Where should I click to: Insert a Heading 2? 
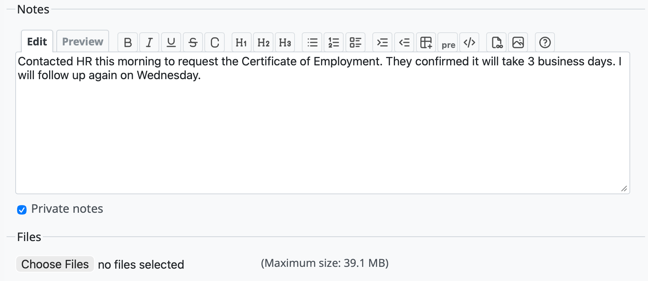263,42
